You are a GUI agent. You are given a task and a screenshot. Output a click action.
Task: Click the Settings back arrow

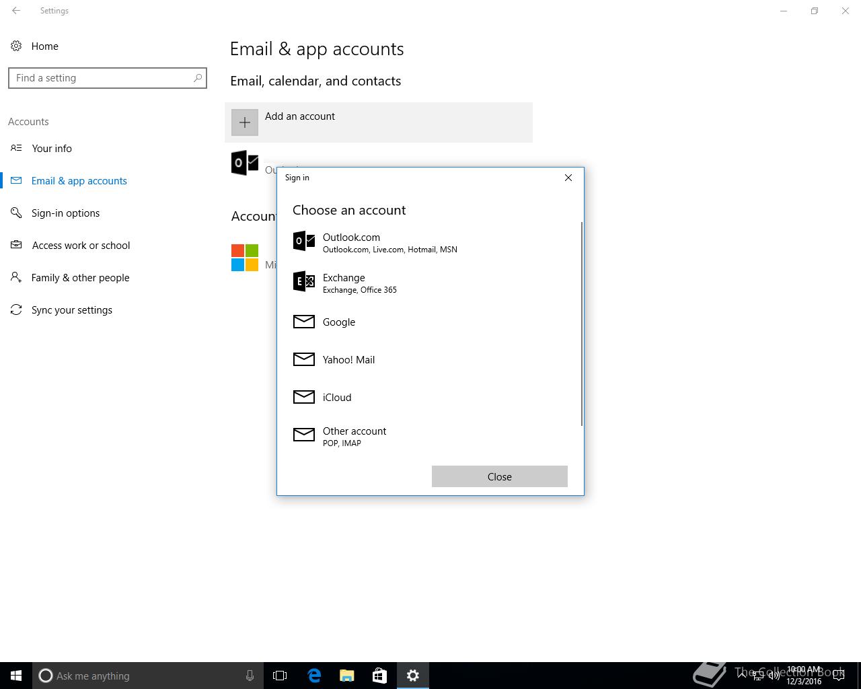pos(16,11)
